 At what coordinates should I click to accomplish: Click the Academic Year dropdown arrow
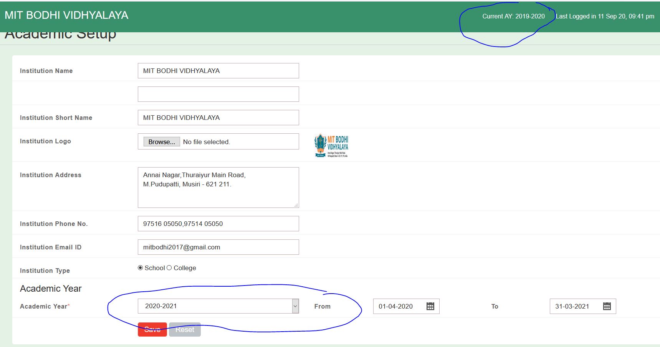pos(295,306)
